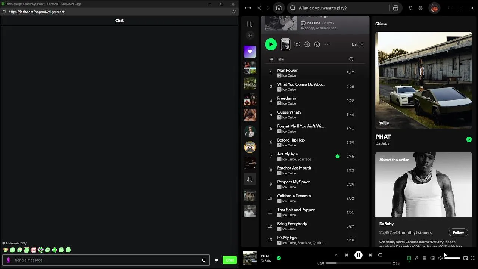Toggle repeat in player controls

(x=380, y=255)
